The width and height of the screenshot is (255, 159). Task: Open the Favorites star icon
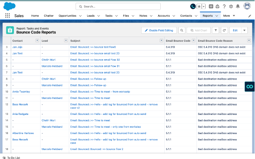click(x=199, y=6)
